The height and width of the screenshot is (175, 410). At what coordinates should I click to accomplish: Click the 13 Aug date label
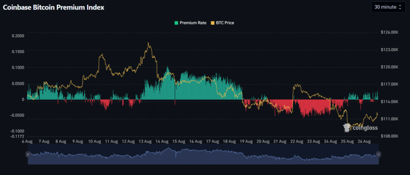145,141
